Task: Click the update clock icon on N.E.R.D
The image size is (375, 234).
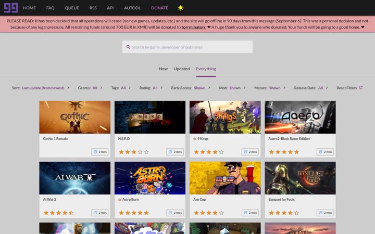Action: point(170,152)
